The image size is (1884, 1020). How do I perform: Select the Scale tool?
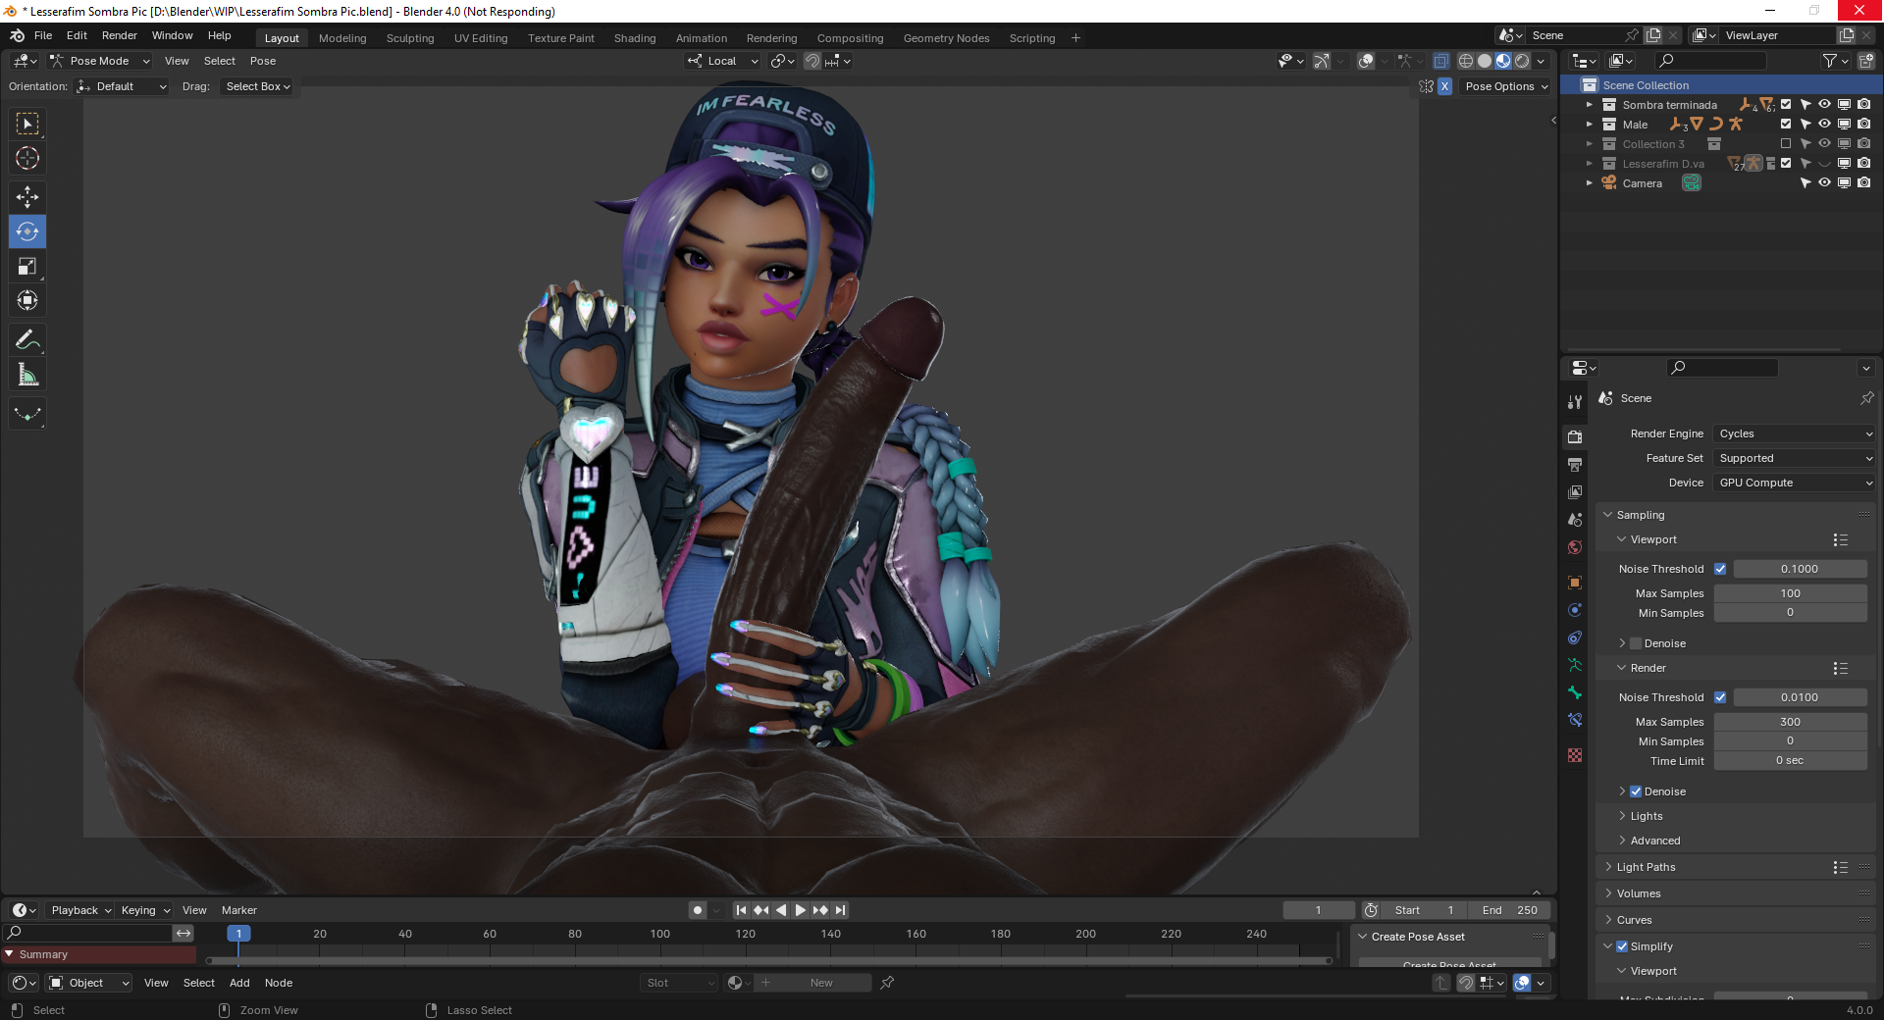pos(27,266)
